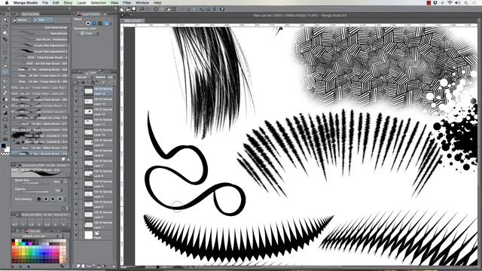Open the Expression color dropdown
This screenshot has width=482, height=271.
pyautogui.click(x=89, y=33)
